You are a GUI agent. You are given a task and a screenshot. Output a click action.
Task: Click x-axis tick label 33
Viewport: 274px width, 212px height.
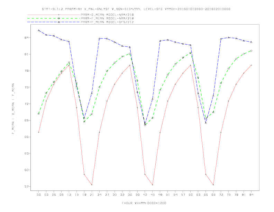pos(122,195)
